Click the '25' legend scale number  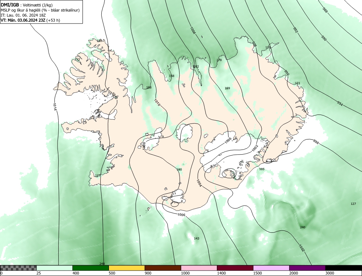pyautogui.click(x=39, y=273)
